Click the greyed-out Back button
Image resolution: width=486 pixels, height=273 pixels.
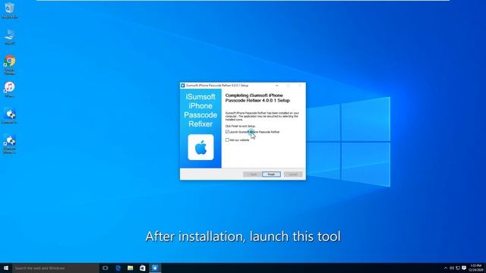(252, 174)
